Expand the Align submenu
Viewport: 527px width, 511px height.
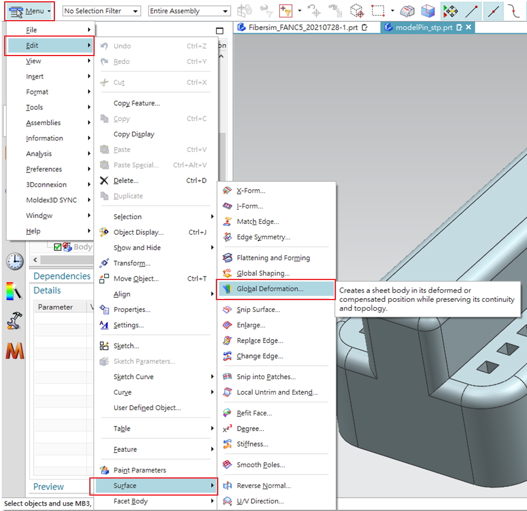(156, 294)
